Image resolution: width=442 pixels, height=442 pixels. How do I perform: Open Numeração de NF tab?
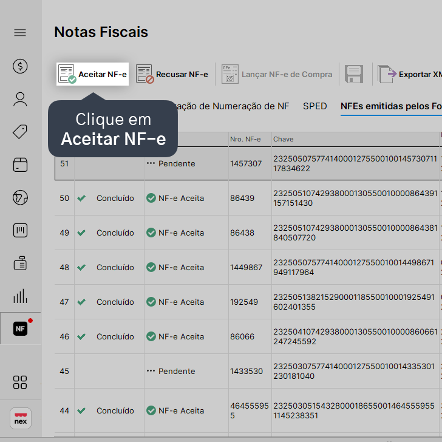tap(233, 106)
